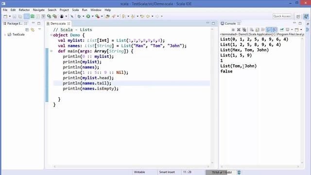Minimize the Console view
The height and width of the screenshot is (175, 311).
tap(294, 23)
